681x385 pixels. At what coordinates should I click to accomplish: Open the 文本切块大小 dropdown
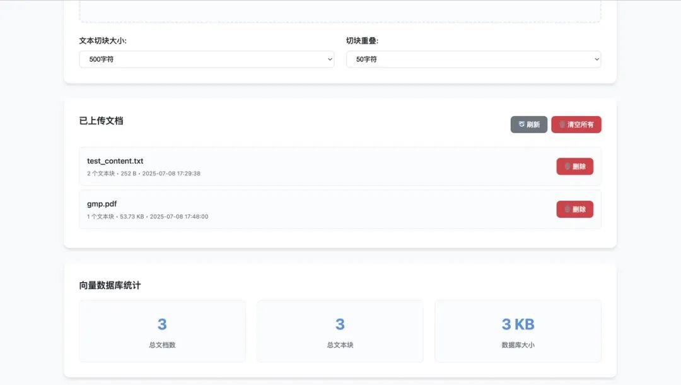point(206,59)
